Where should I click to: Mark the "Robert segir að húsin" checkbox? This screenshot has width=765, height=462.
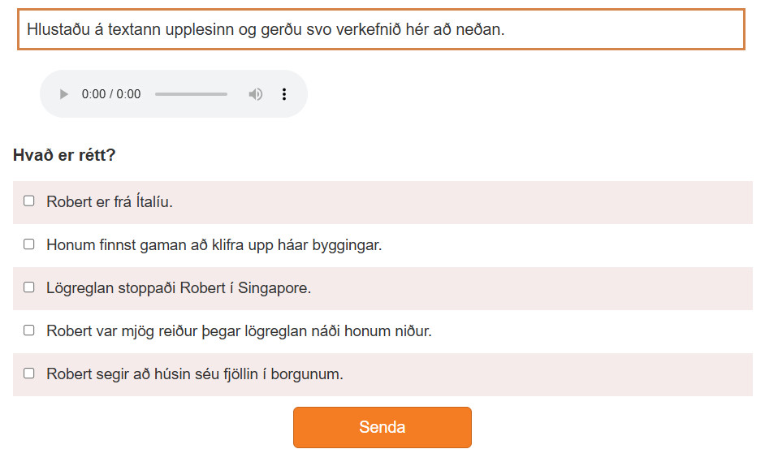tap(29, 373)
